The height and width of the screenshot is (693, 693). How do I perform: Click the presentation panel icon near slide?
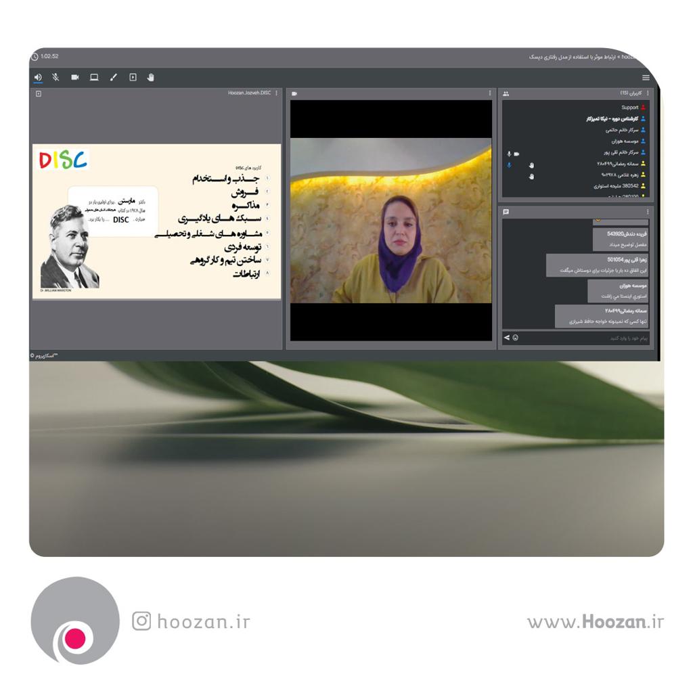pos(39,93)
